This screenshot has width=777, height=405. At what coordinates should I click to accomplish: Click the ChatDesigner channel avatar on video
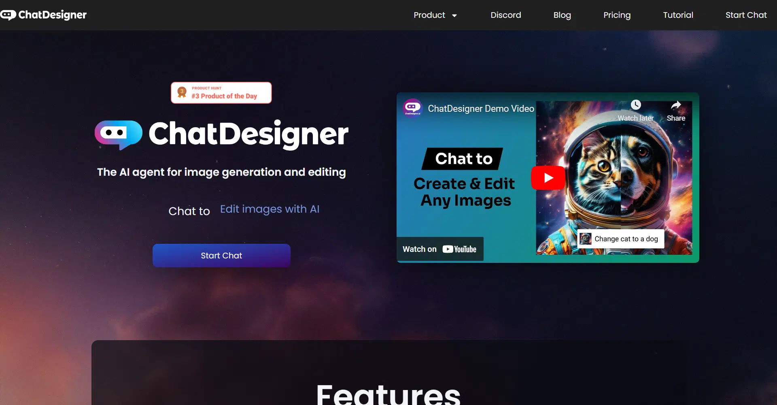point(412,108)
